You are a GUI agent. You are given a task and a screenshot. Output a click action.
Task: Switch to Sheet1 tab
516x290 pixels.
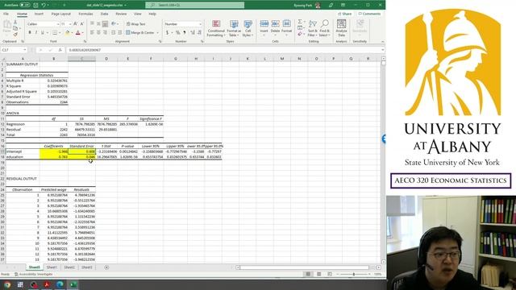click(x=52, y=267)
